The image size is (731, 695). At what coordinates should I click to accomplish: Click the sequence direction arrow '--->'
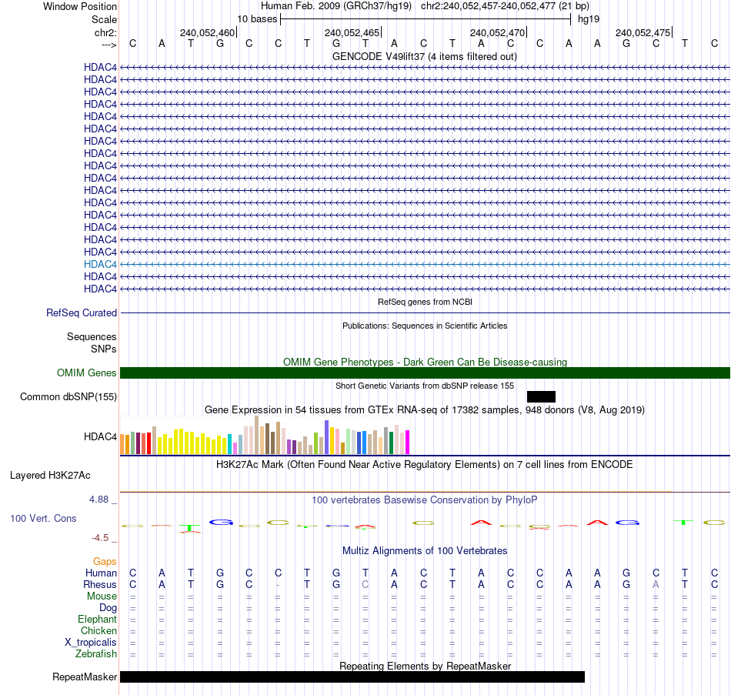[108, 45]
